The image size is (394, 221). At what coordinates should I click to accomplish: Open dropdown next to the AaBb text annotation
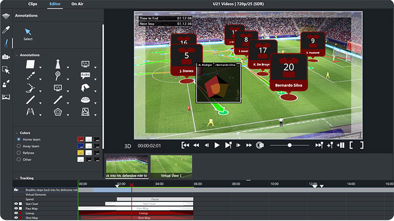coord(95,80)
